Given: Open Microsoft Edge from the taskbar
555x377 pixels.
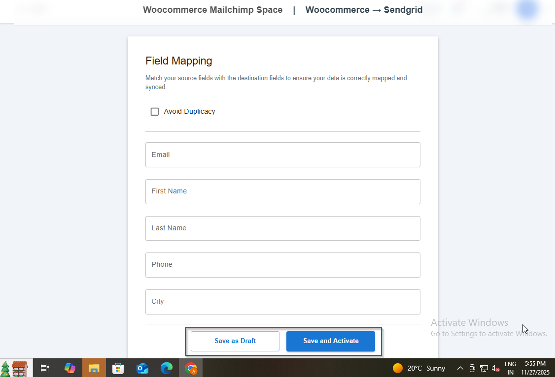Looking at the screenshot, I should click(x=167, y=368).
